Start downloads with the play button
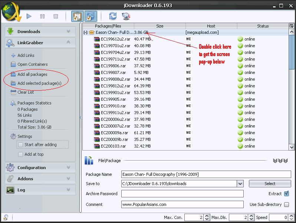 coord(29,16)
